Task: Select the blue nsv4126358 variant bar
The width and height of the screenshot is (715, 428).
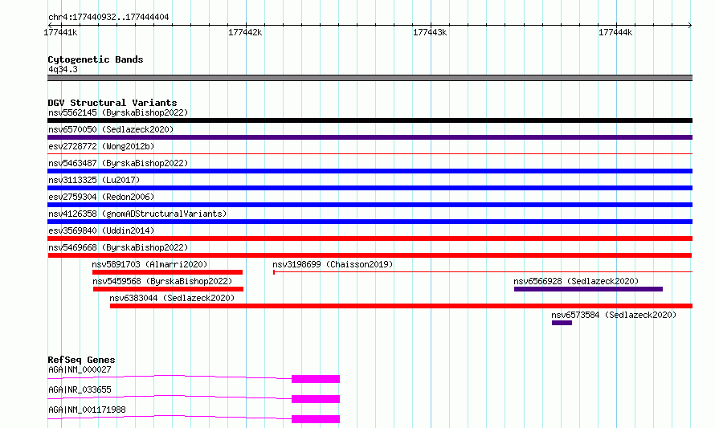Action: (x=370, y=222)
